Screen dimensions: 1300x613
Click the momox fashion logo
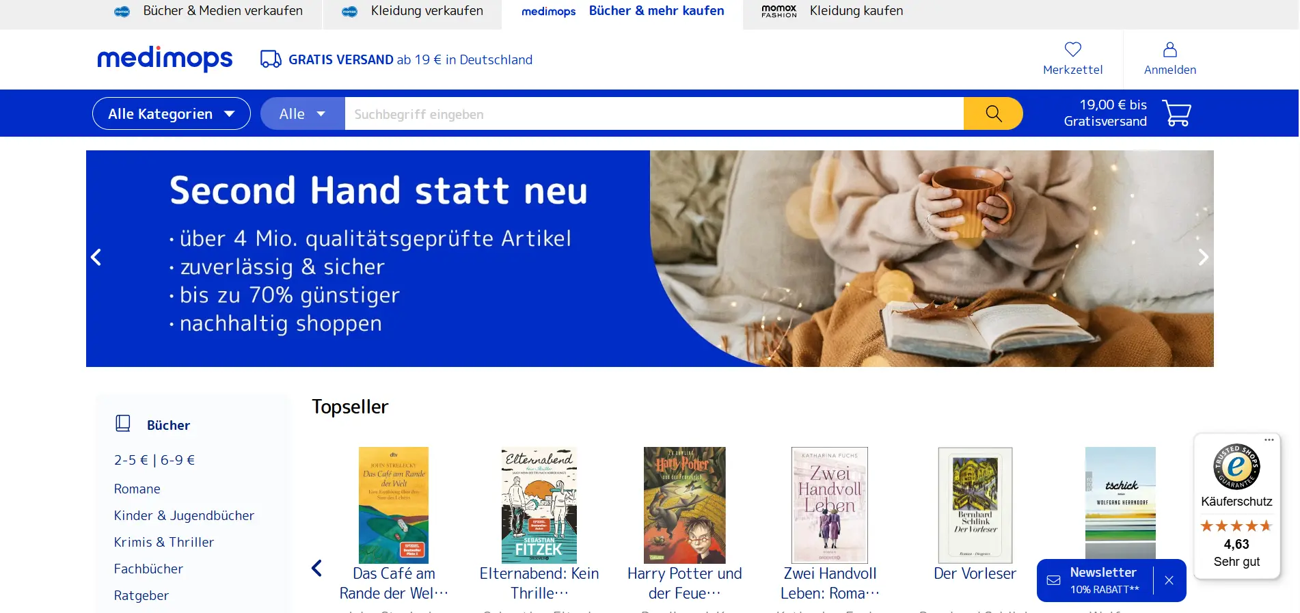(x=779, y=11)
